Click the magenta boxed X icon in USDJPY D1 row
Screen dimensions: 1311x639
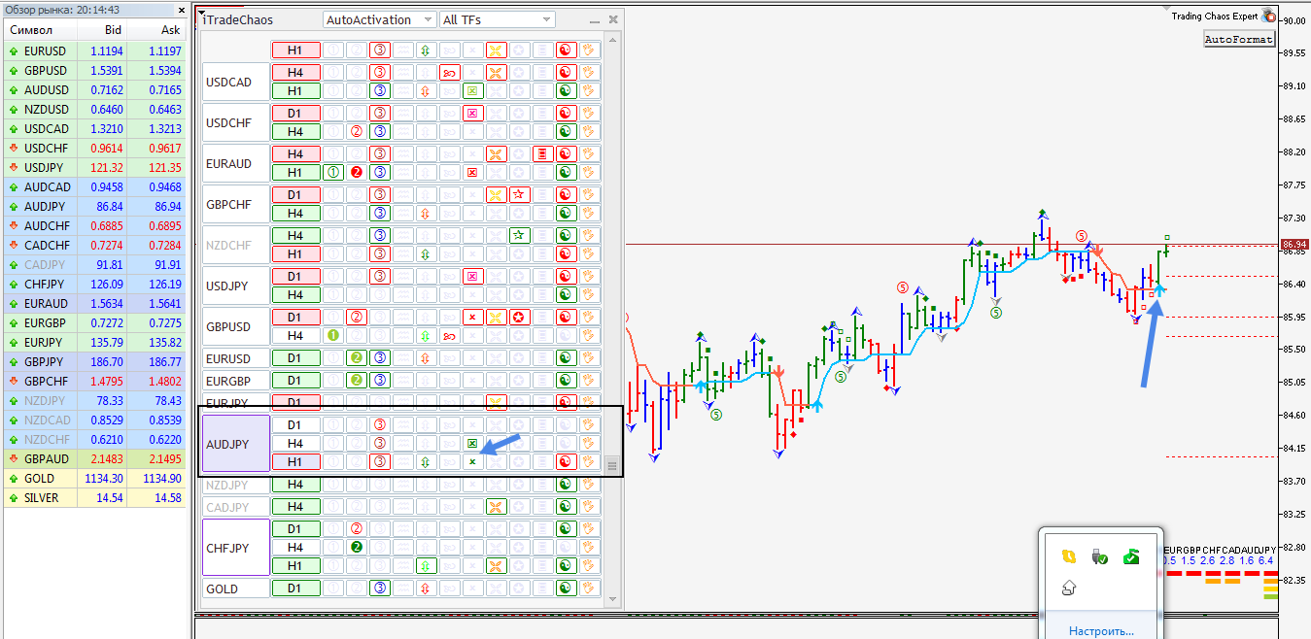tap(471, 277)
